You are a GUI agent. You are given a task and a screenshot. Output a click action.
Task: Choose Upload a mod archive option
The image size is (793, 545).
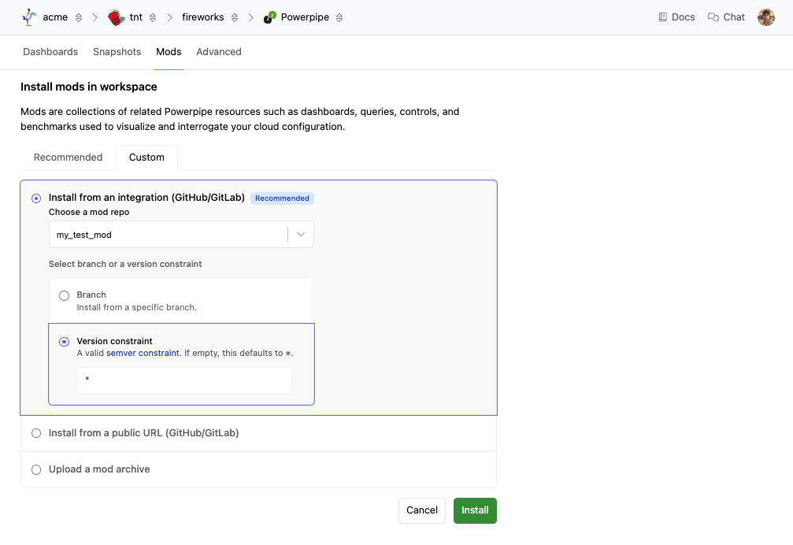coord(36,469)
